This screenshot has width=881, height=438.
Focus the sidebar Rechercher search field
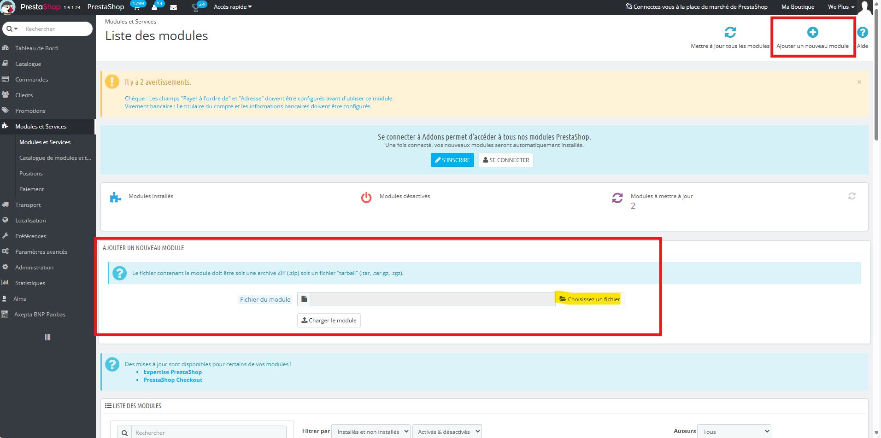point(56,29)
